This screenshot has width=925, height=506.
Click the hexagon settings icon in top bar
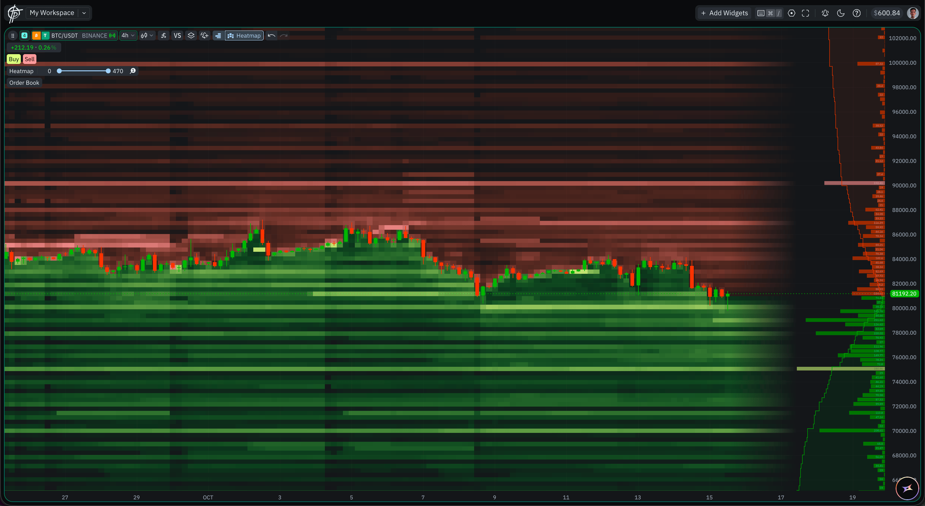click(791, 13)
